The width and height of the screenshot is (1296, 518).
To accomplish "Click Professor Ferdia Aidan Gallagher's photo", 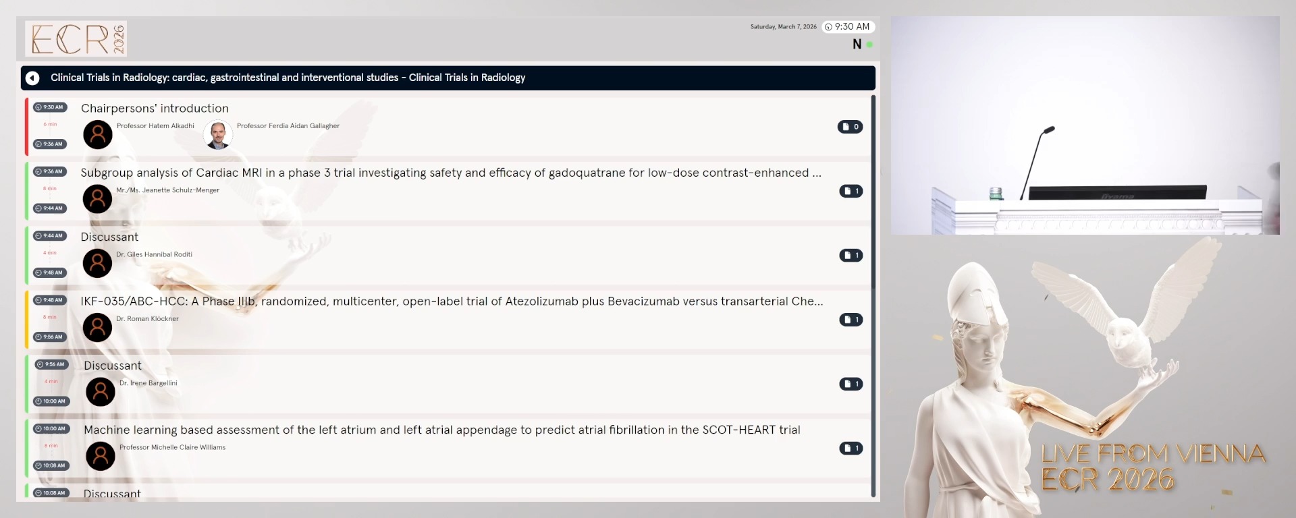I will pyautogui.click(x=217, y=135).
